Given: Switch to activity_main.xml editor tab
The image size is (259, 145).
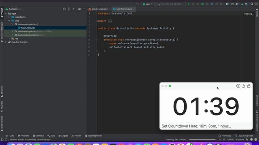Looking at the screenshot, I should [x=99, y=9].
